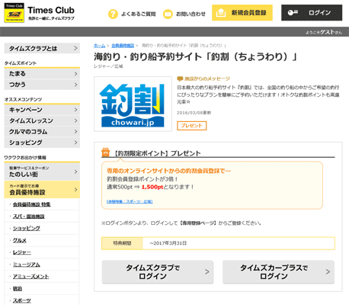The image size is (349, 305).
Task: Select highlighted 会員優待施設 menu item
Action: 42,190
